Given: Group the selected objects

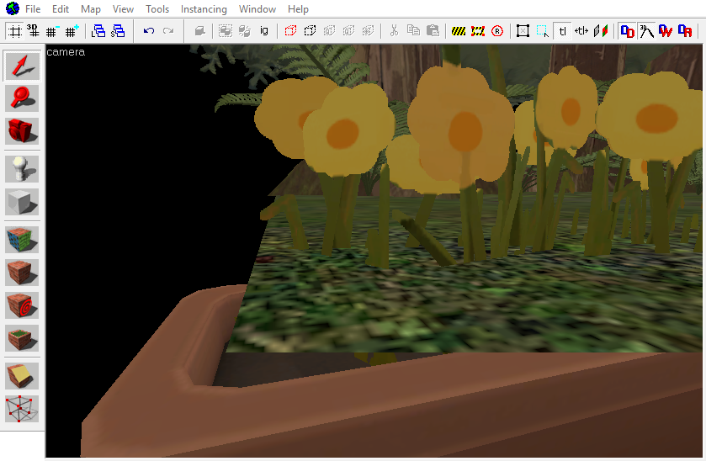Looking at the screenshot, I should point(226,31).
